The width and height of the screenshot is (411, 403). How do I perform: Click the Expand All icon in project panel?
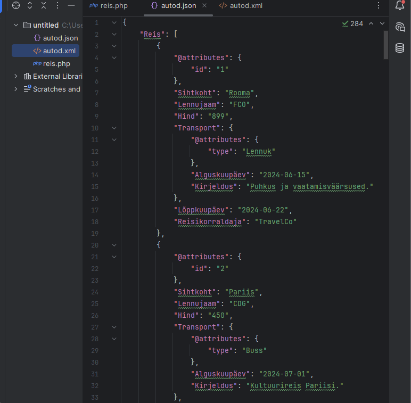click(x=30, y=5)
